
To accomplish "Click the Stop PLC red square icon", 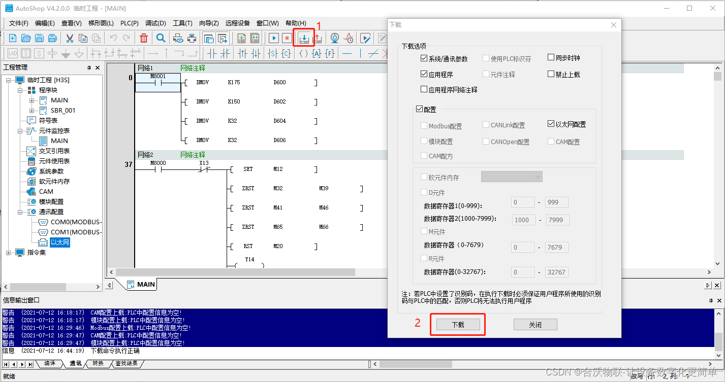I will tap(287, 38).
